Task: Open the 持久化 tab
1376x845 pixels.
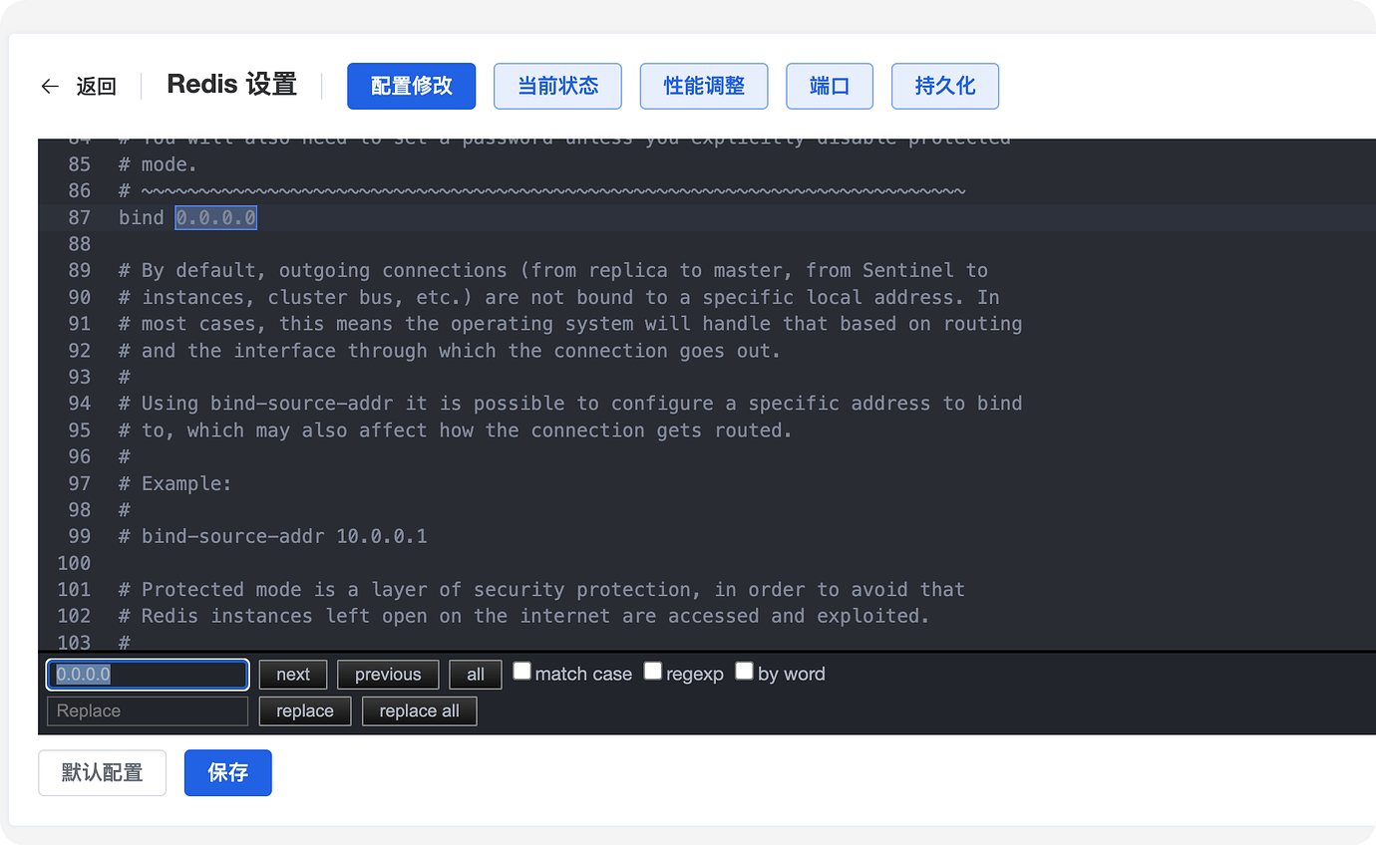Action: pyautogui.click(x=944, y=86)
